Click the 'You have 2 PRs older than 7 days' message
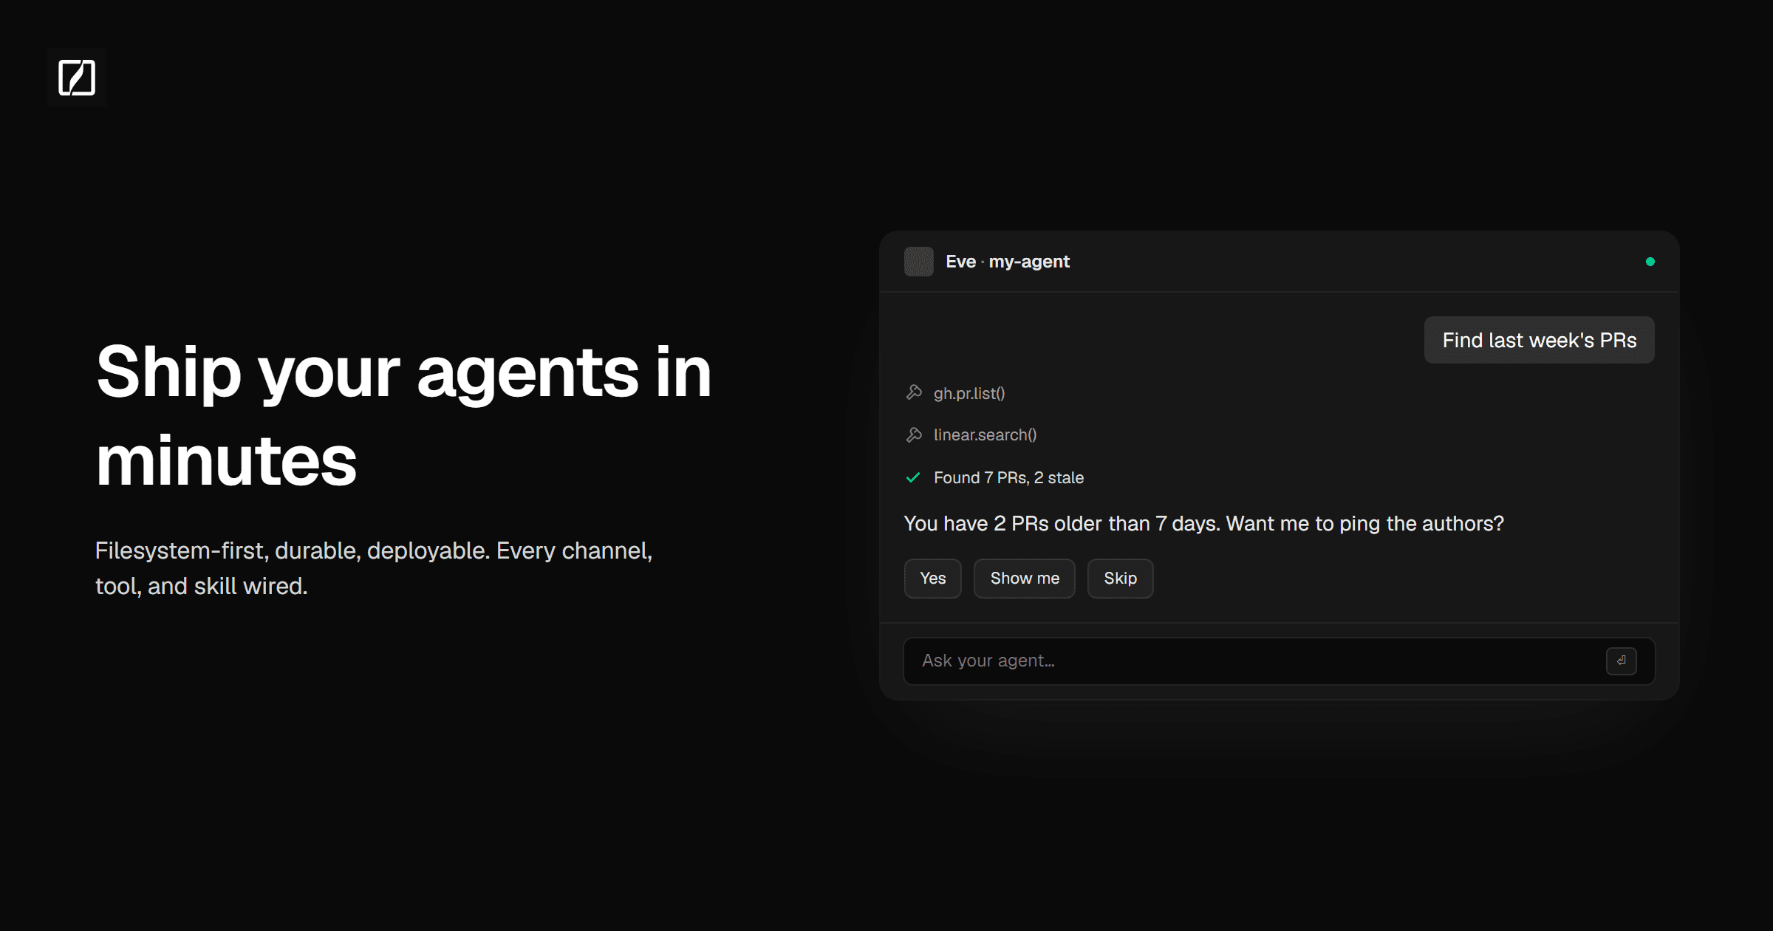Screen dimensions: 1773x931 pos(1204,523)
